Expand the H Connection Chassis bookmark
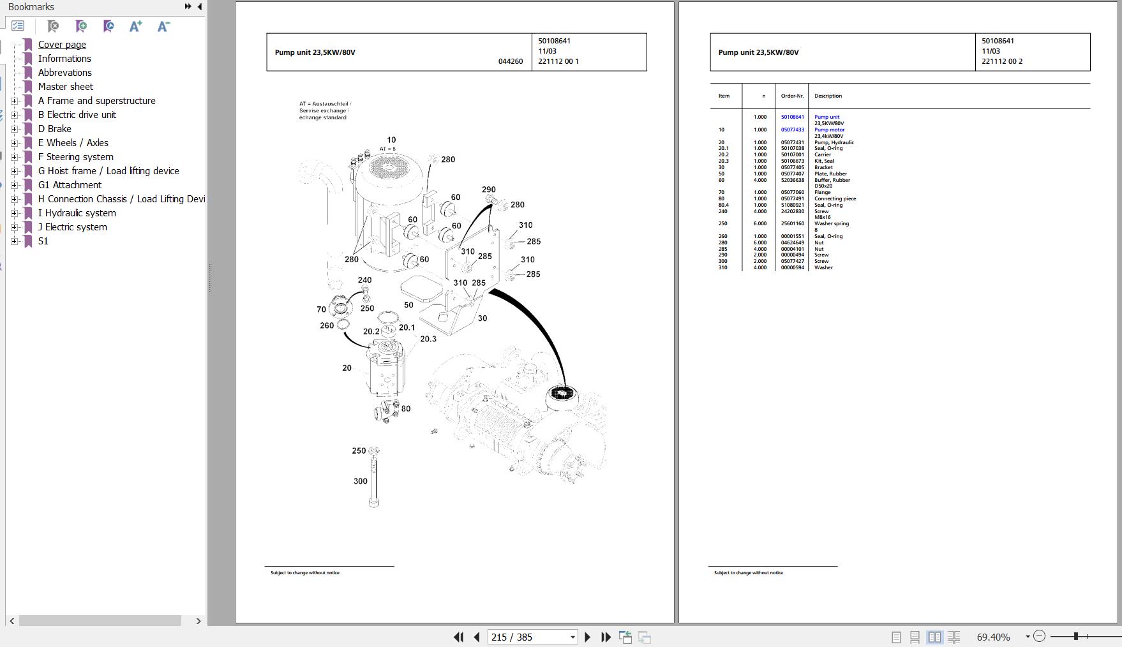Viewport: 1122px width, 647px height. (14, 199)
